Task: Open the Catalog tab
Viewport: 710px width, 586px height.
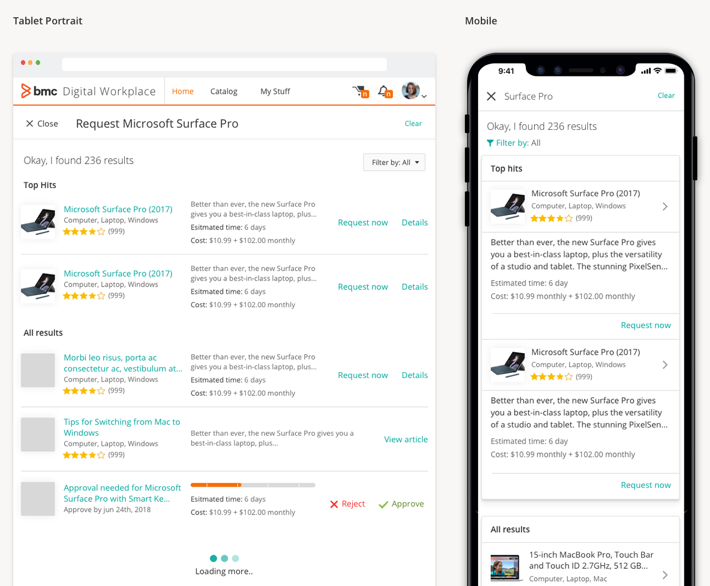Action: [224, 91]
